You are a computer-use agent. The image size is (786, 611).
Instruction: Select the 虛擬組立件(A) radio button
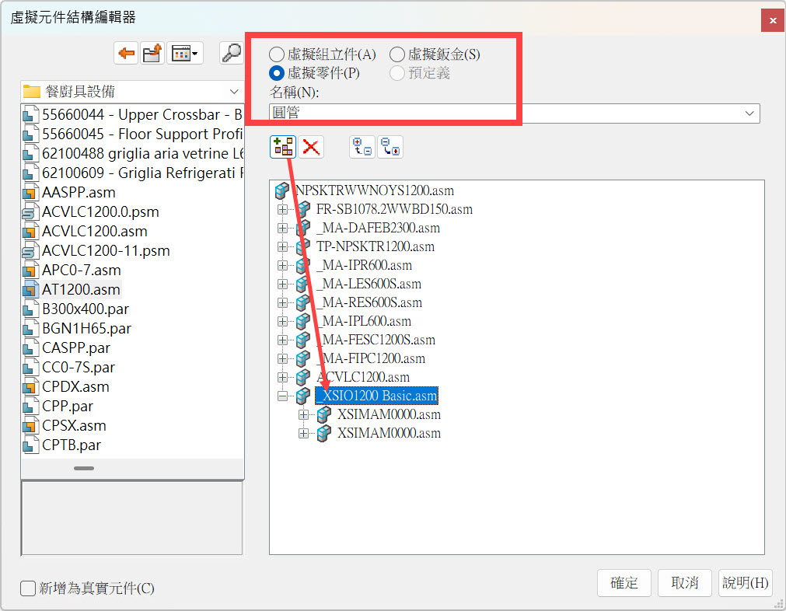pos(277,54)
